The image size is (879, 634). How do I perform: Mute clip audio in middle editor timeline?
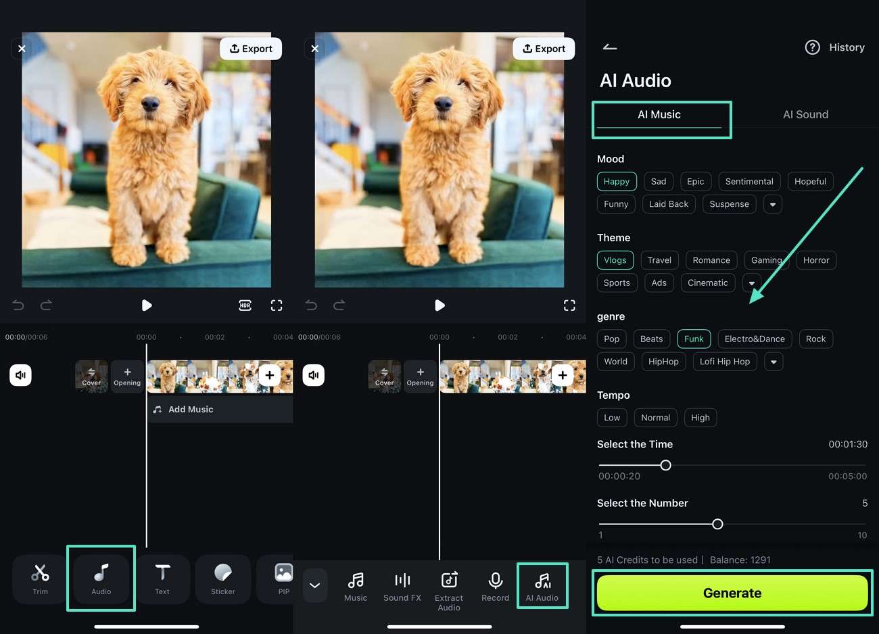[x=314, y=375]
